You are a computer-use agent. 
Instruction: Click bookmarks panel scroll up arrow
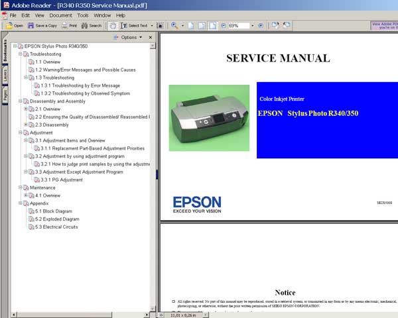[153, 46]
